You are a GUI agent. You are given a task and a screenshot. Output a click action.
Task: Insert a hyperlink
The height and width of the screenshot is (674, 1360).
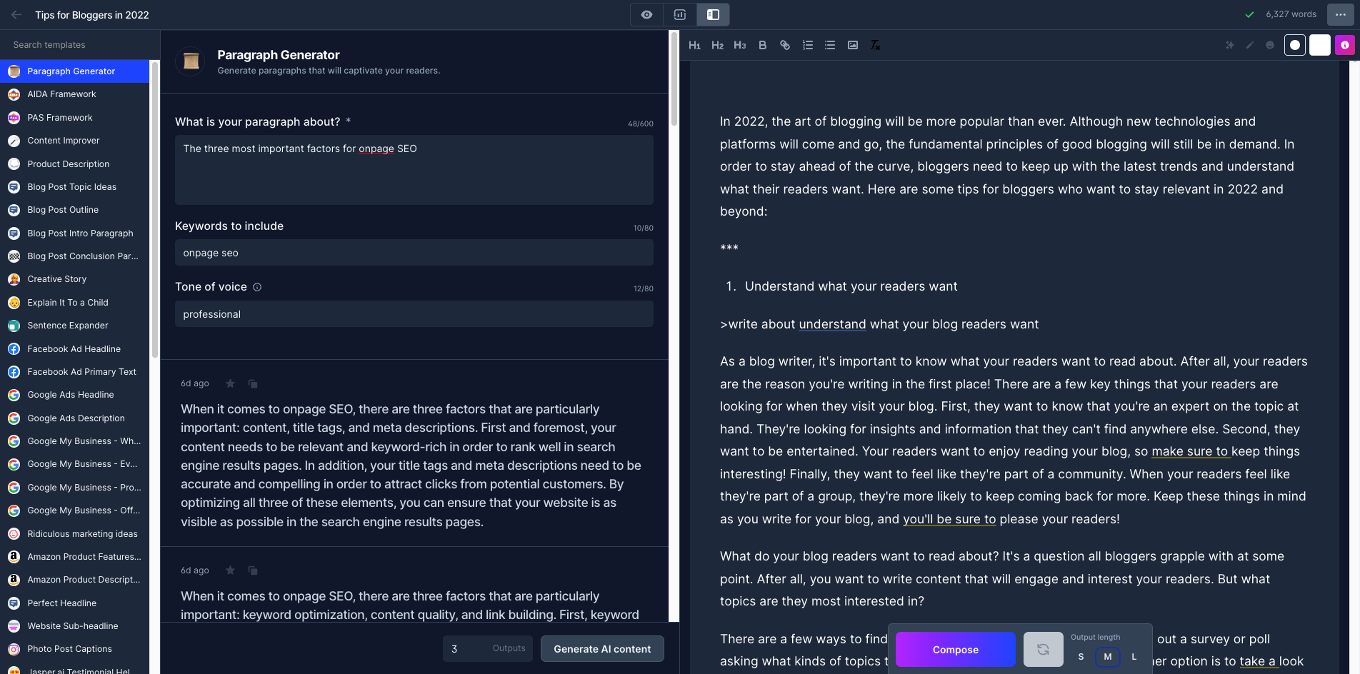click(785, 45)
